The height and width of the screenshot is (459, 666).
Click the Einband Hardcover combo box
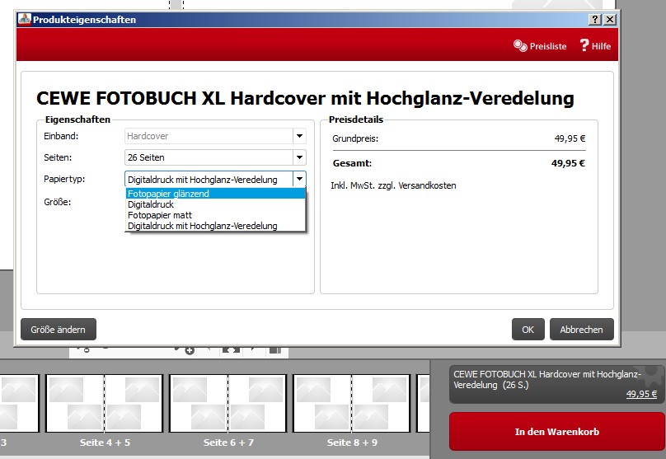pos(215,136)
